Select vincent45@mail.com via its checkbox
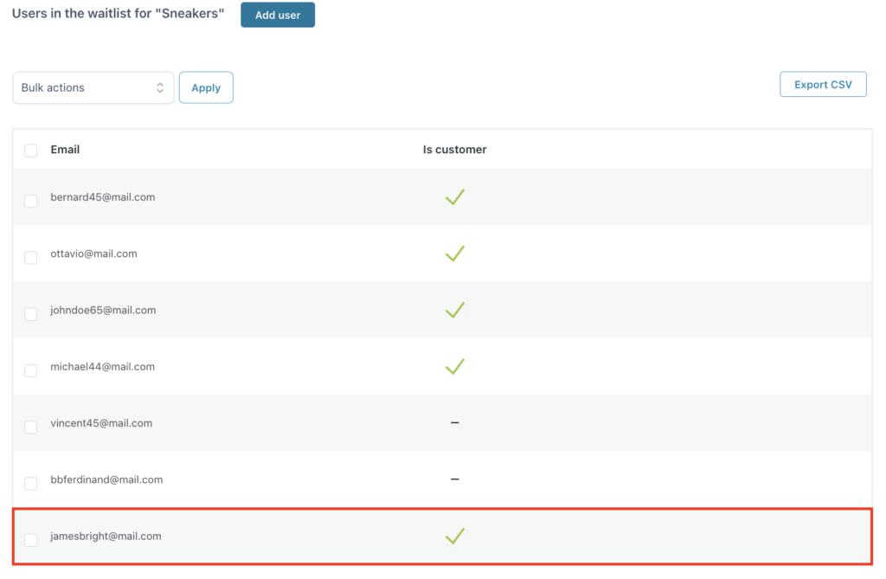Screen dimensions: 886x579 [x=30, y=427]
